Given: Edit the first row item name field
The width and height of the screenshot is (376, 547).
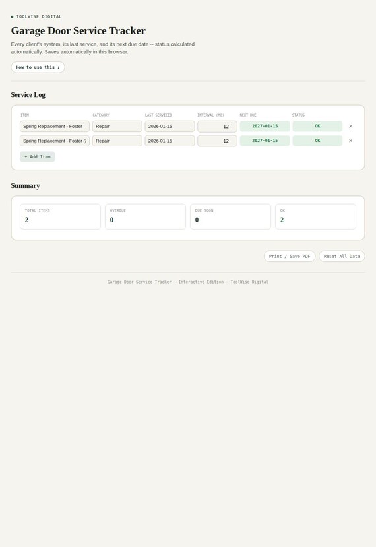Looking at the screenshot, I should pyautogui.click(x=54, y=126).
